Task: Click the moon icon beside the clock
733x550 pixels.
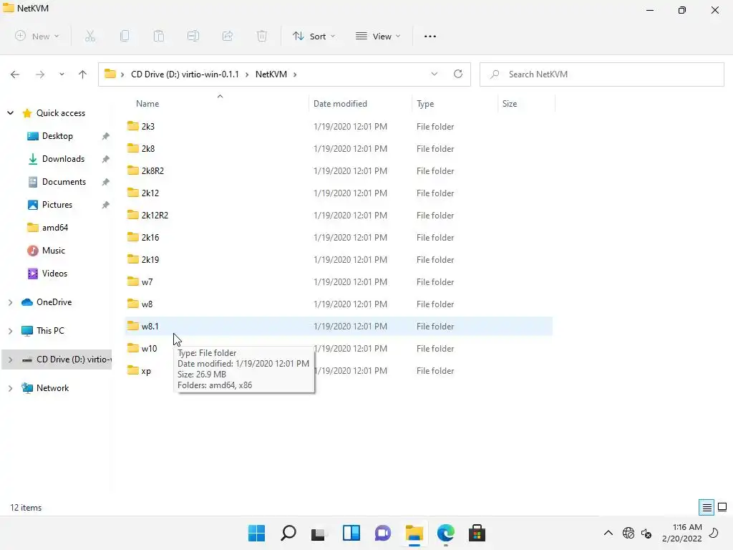Action: [x=714, y=533]
